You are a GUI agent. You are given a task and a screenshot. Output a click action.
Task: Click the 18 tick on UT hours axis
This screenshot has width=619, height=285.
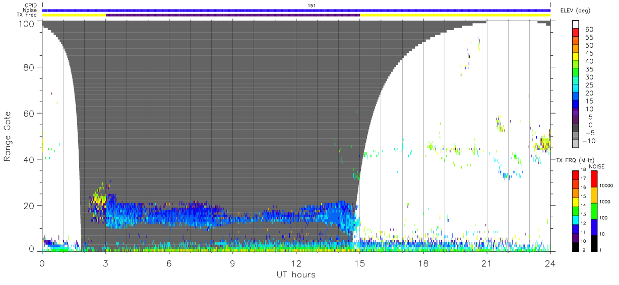pyautogui.click(x=423, y=263)
